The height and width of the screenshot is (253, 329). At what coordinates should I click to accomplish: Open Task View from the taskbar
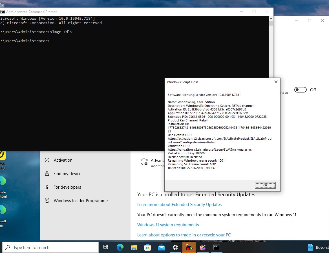106,248
